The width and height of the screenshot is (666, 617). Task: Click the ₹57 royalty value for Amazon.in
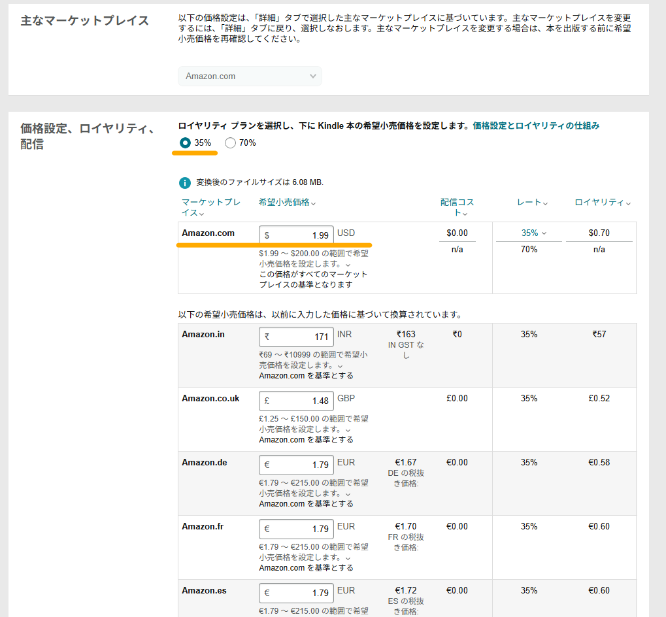pyautogui.click(x=599, y=335)
